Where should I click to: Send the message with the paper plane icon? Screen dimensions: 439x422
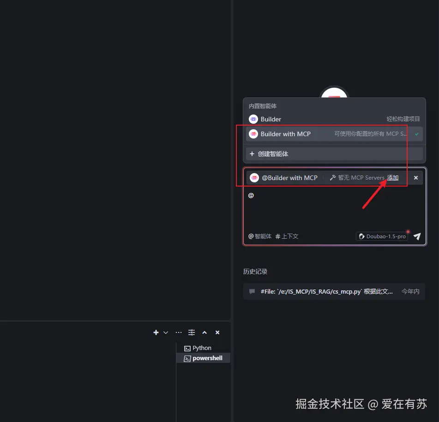(417, 236)
